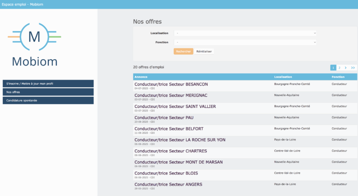358x196 pixels.
Task: Select Nos offres in sidebar menu
Action: (48, 92)
